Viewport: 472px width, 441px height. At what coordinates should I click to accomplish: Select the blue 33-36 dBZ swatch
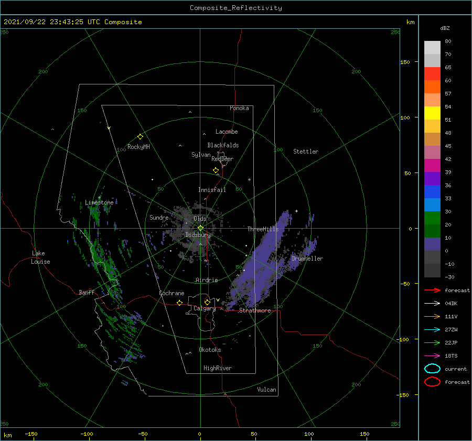[x=432, y=192]
